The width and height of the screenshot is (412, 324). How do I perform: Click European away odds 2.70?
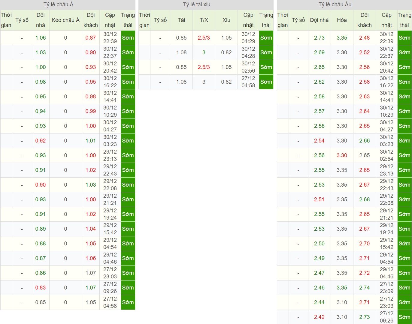click(x=365, y=244)
